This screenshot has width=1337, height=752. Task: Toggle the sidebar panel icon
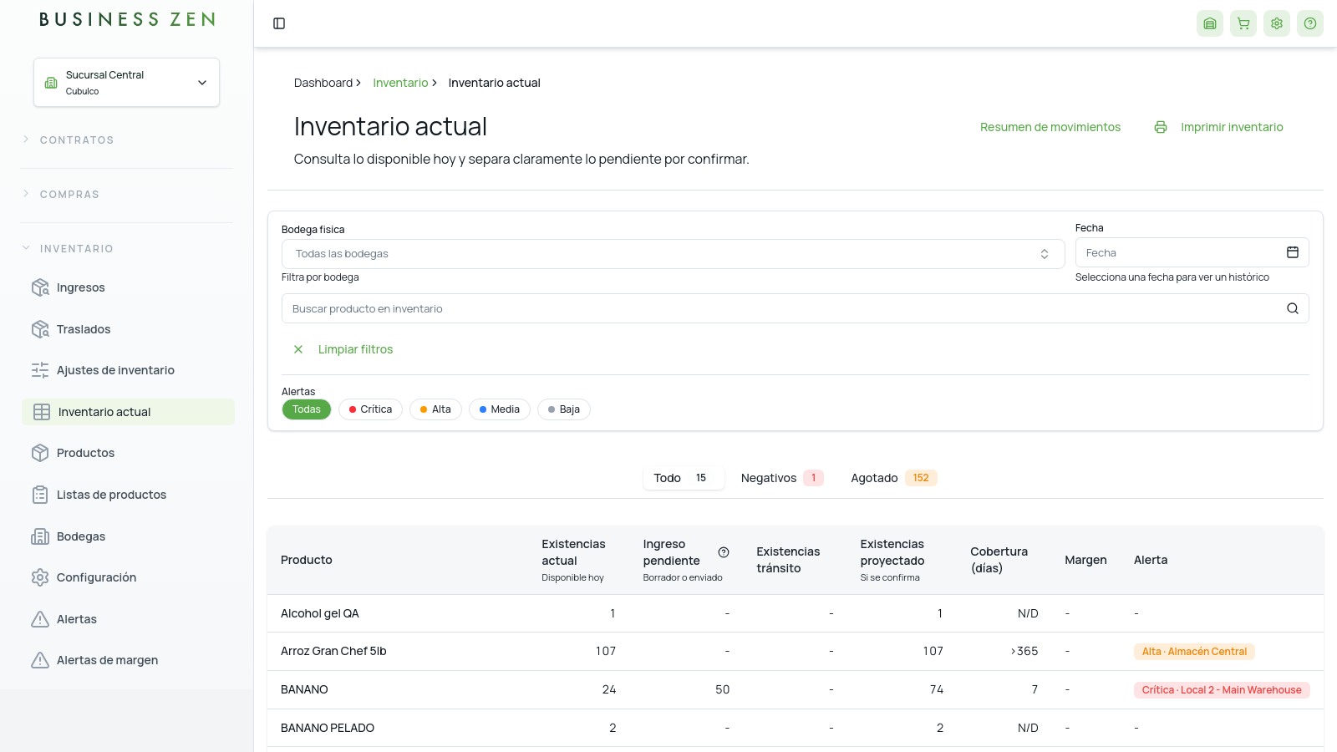pos(279,23)
